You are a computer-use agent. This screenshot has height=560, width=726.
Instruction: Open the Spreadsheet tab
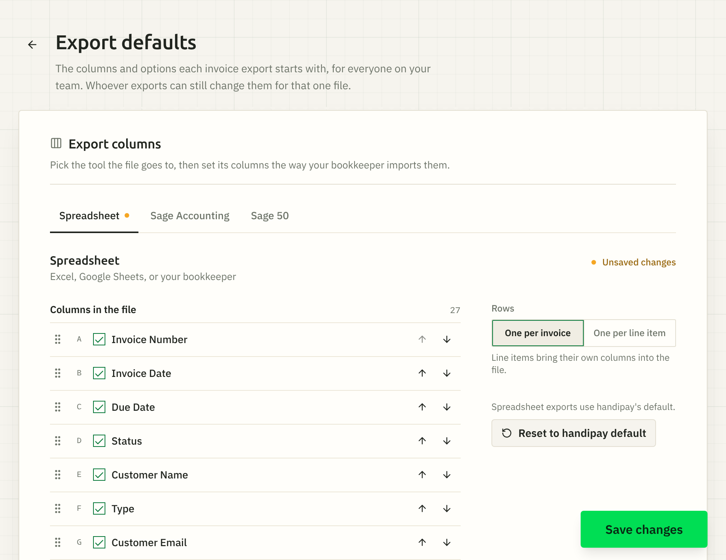tap(94, 216)
